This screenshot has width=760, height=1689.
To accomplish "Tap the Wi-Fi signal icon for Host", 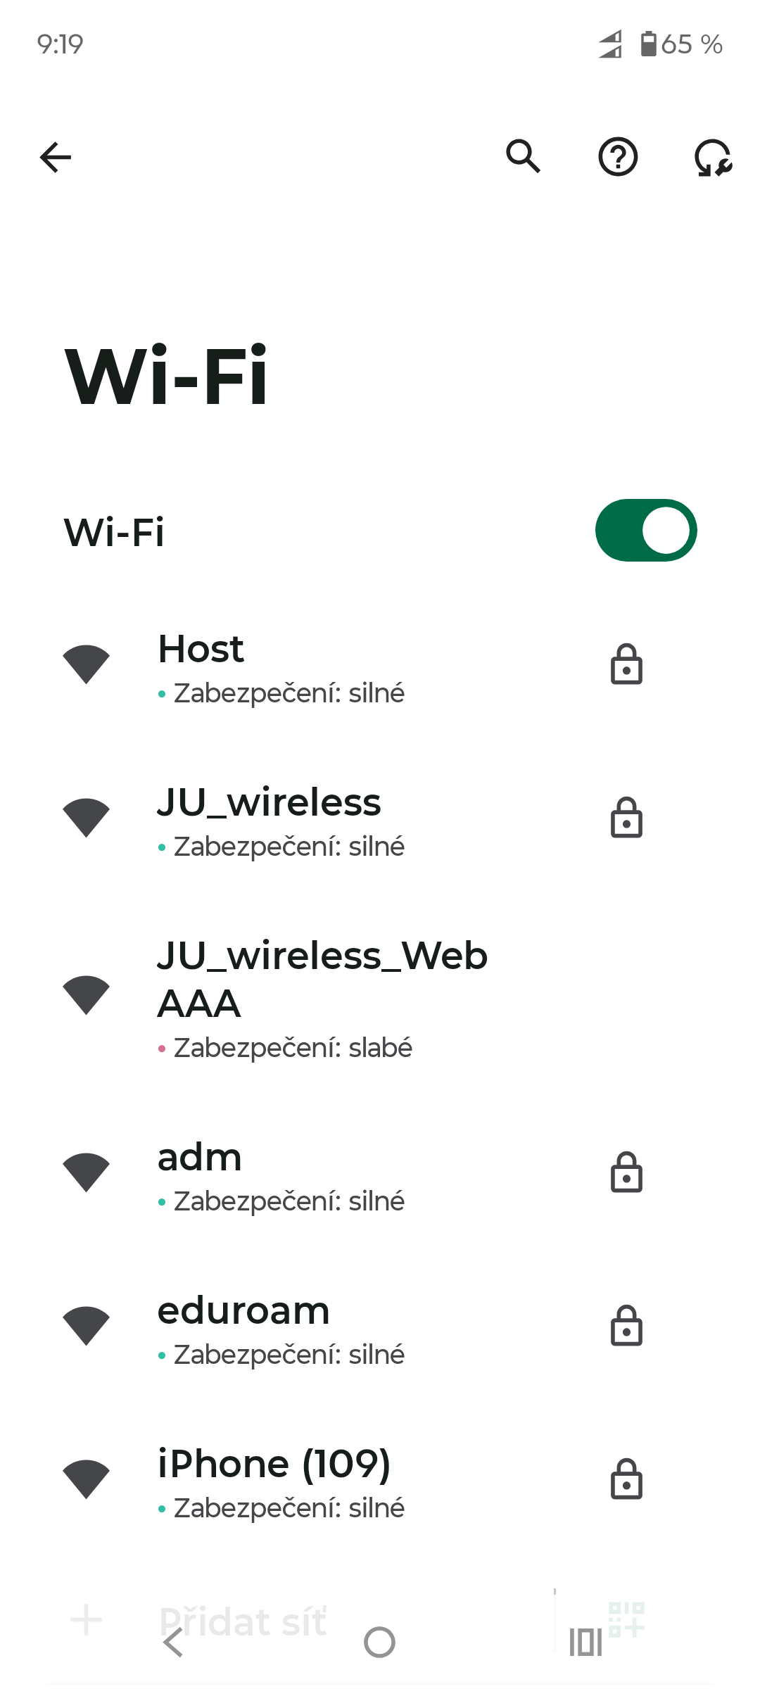I will [86, 664].
